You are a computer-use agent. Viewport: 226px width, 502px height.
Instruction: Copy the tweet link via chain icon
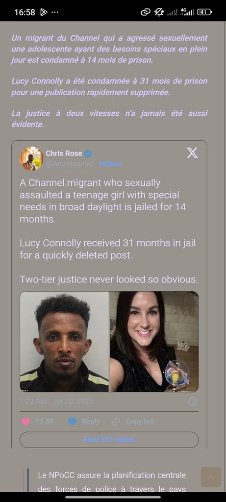tap(116, 422)
